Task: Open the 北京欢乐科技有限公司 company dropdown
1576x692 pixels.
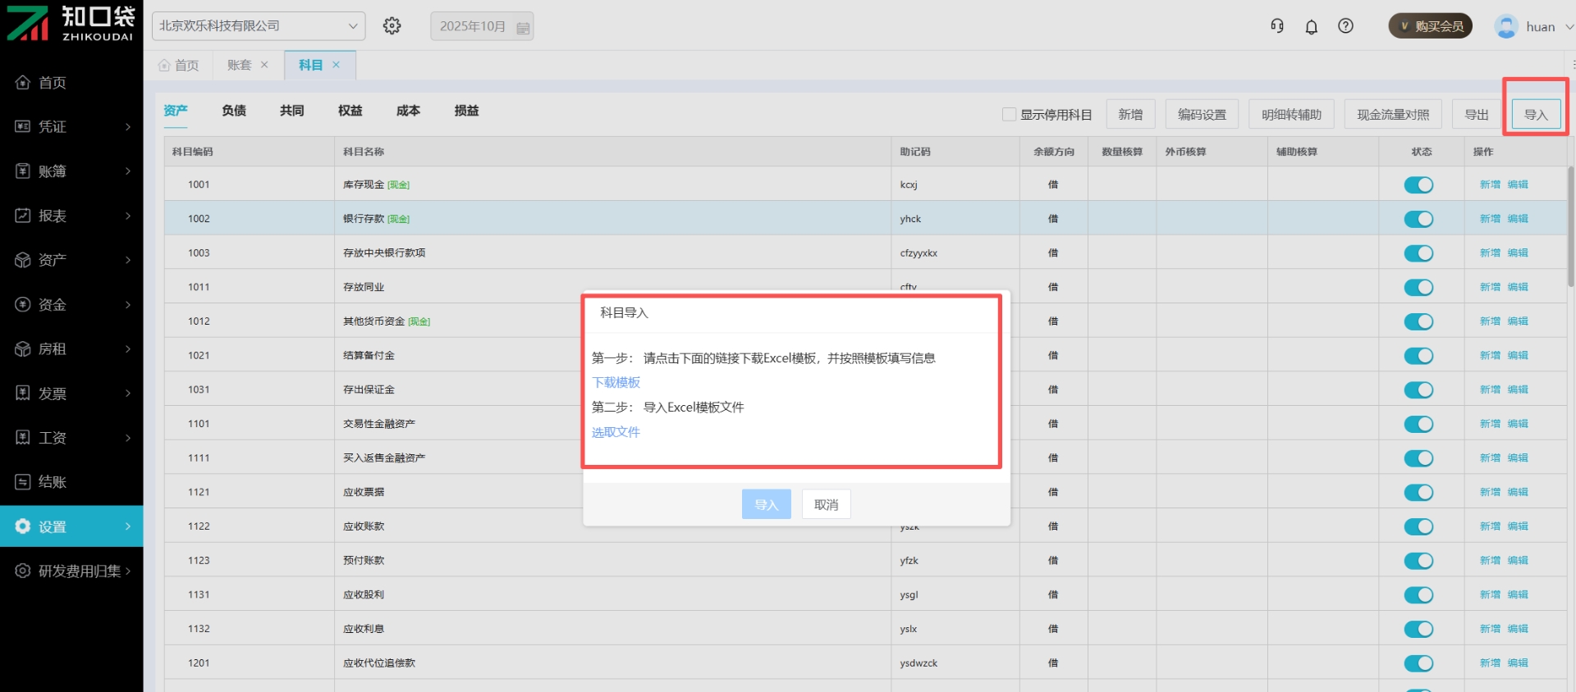Action: click(x=259, y=26)
